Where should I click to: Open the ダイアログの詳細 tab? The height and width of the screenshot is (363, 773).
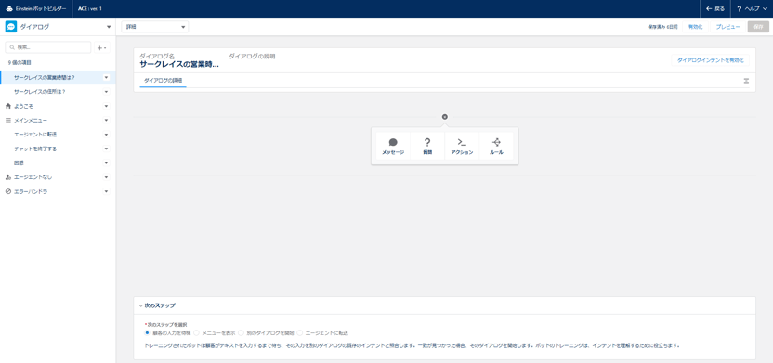(x=163, y=80)
